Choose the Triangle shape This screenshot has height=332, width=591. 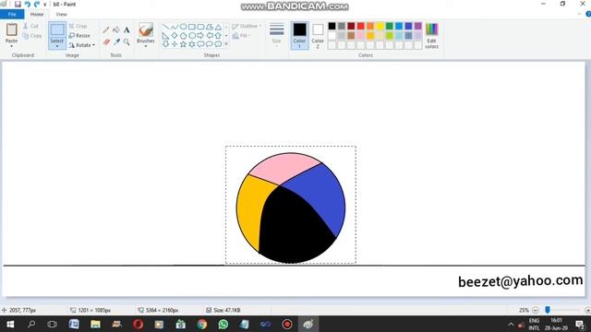tap(218, 27)
